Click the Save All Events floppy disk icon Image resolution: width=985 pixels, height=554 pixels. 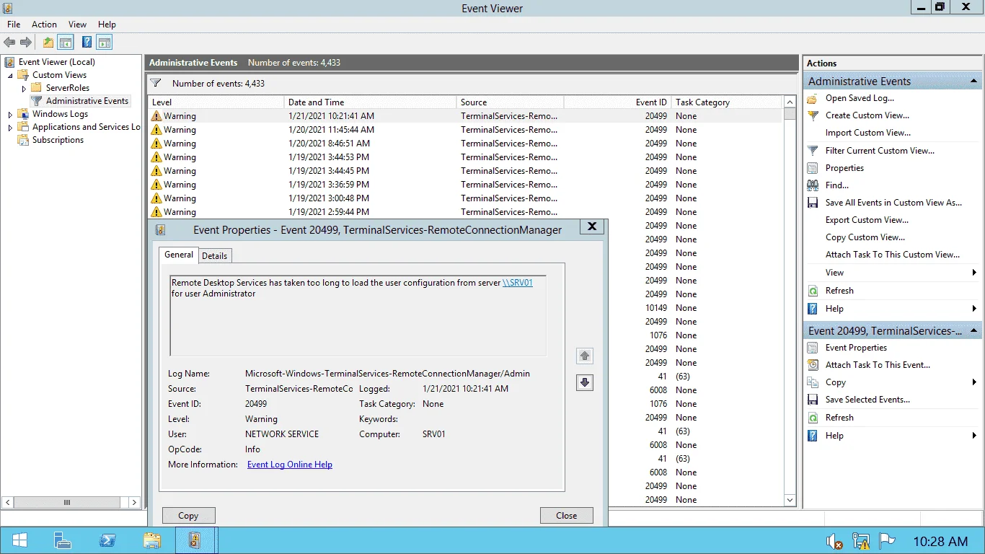coord(813,203)
